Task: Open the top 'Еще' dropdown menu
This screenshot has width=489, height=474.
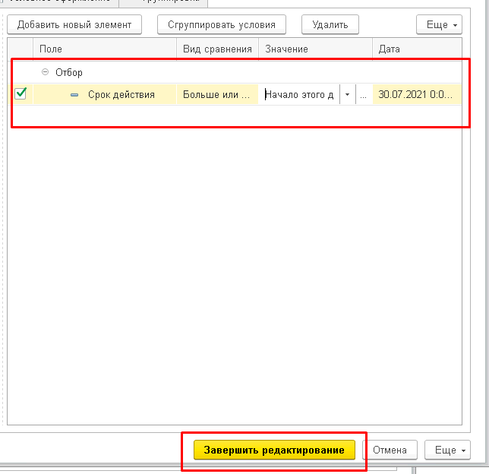Action: [439, 24]
